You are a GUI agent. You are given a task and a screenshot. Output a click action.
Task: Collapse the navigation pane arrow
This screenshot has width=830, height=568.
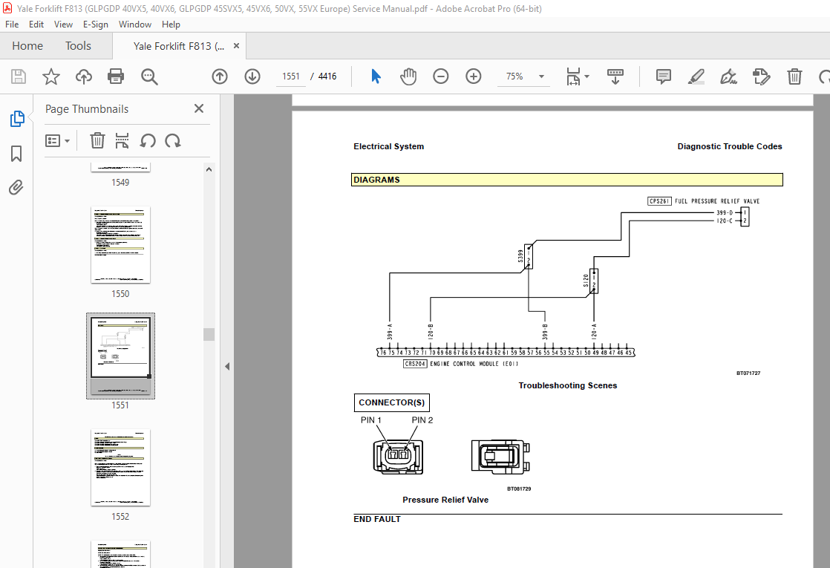[x=227, y=366]
